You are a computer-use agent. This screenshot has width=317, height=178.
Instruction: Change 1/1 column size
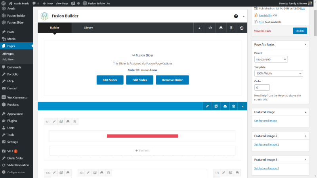click(x=48, y=122)
